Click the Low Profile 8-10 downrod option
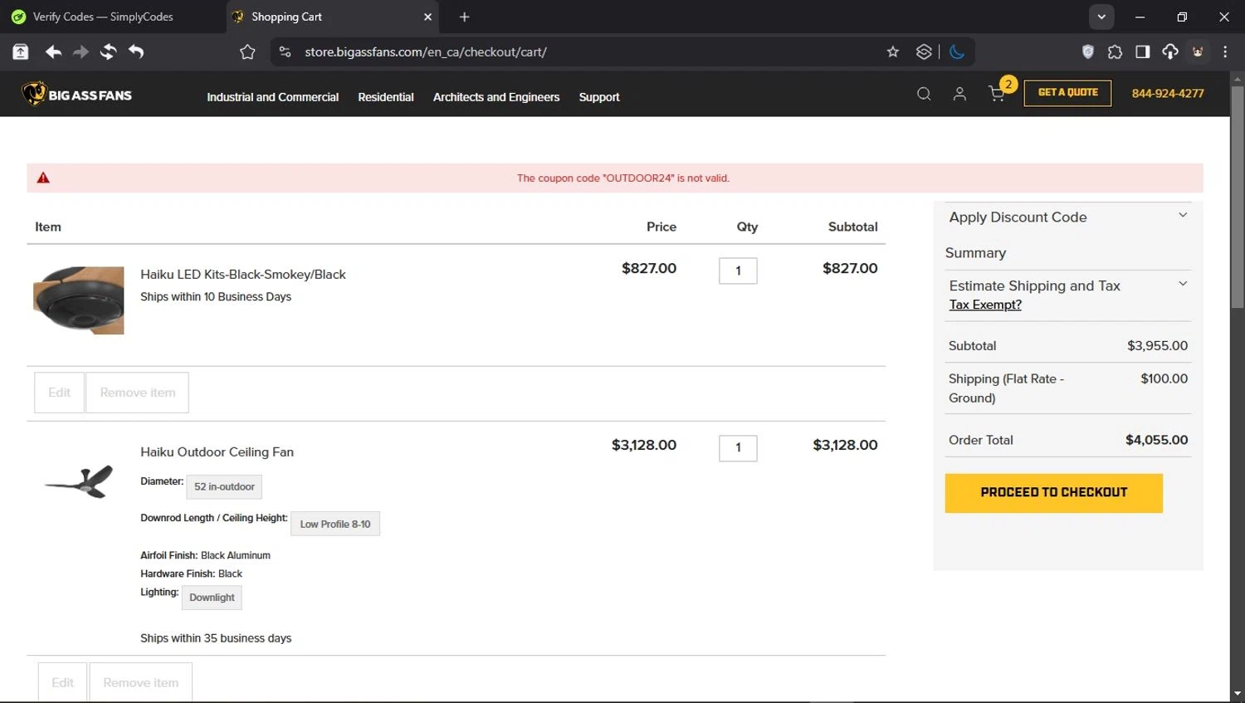The height and width of the screenshot is (703, 1245). [335, 525]
